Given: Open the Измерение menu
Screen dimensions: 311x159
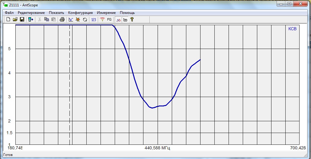Looking at the screenshot, I should 106,13.
